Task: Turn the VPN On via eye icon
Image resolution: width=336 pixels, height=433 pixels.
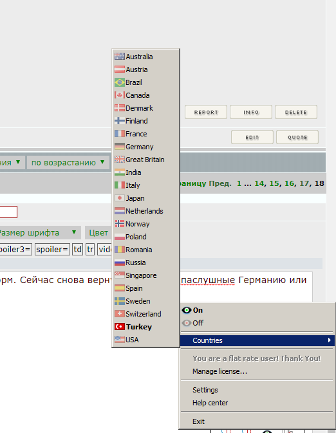Action: pyautogui.click(x=187, y=310)
